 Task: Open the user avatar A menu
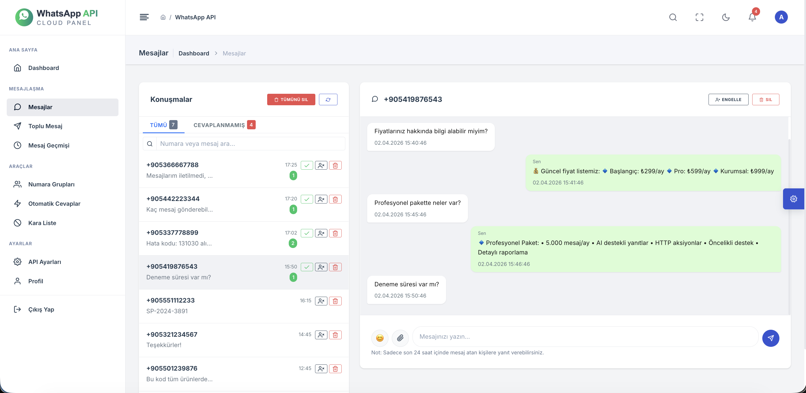pyautogui.click(x=781, y=17)
